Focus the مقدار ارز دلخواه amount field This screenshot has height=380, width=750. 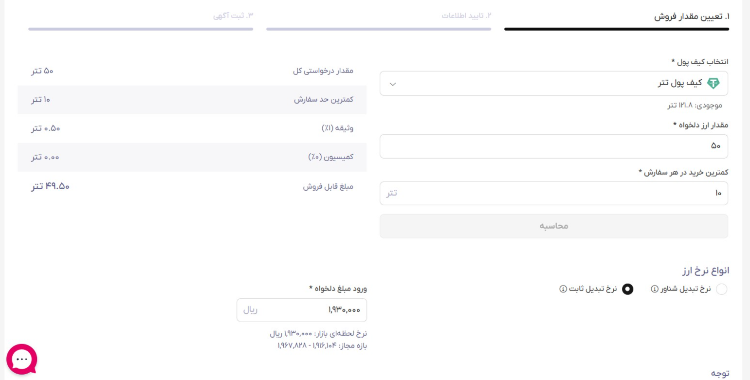coord(554,146)
